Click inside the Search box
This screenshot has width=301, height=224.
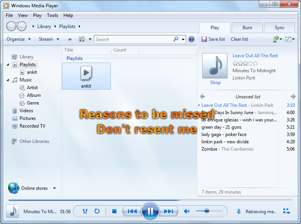click(x=133, y=39)
